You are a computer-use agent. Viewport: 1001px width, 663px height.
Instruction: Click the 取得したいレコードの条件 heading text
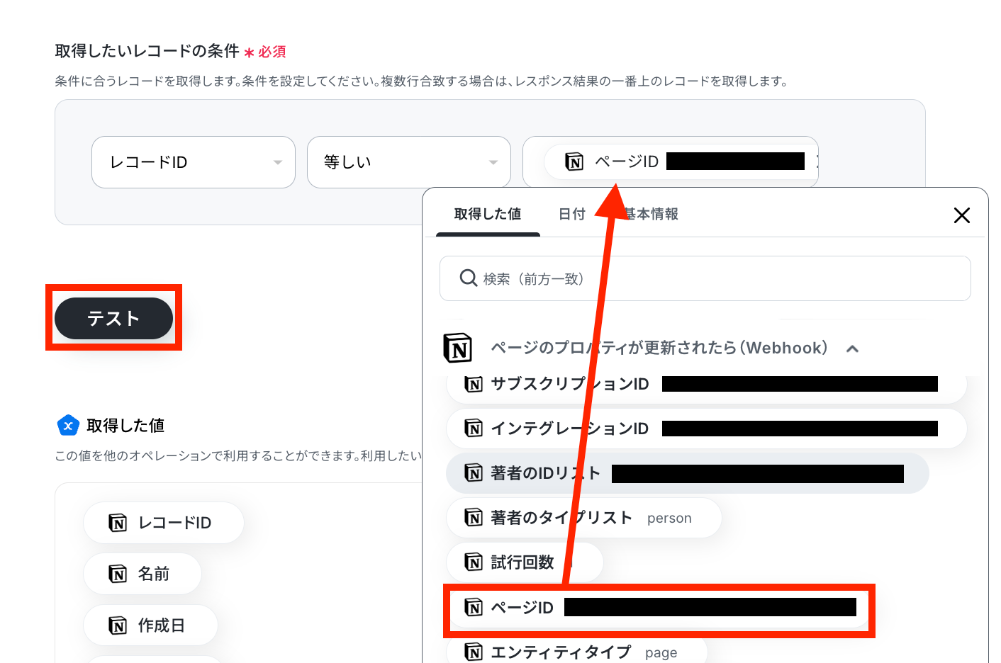click(147, 51)
